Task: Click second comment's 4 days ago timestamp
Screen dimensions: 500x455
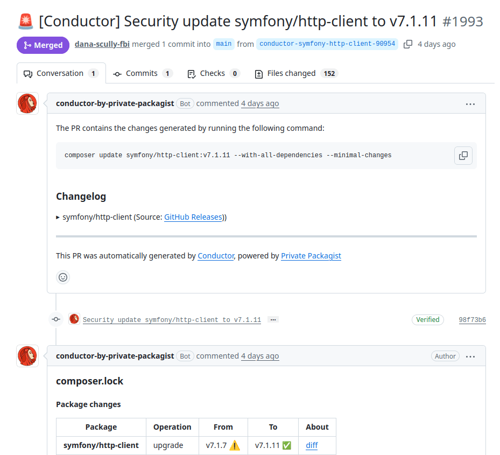Action: [x=260, y=356]
